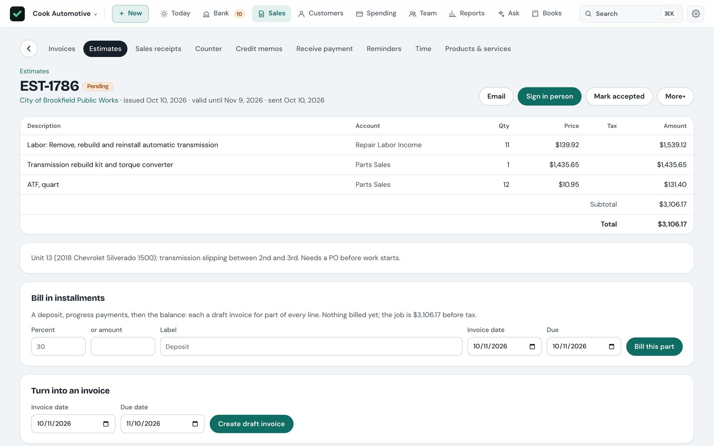Open Credit memos tab
The height and width of the screenshot is (446, 714).
pyautogui.click(x=259, y=49)
